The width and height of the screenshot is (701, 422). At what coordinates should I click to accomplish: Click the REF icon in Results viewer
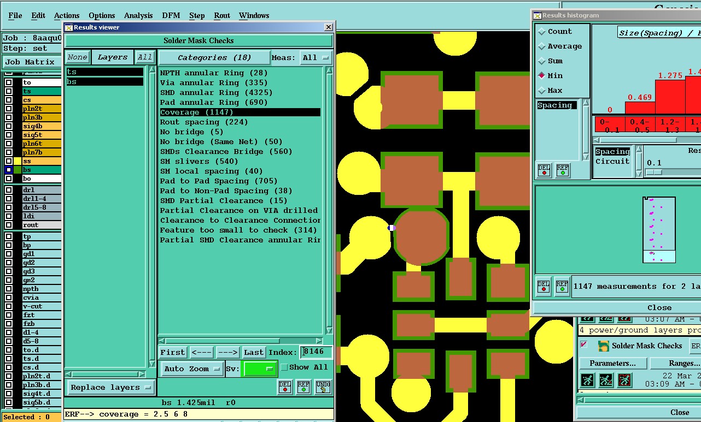pos(303,387)
